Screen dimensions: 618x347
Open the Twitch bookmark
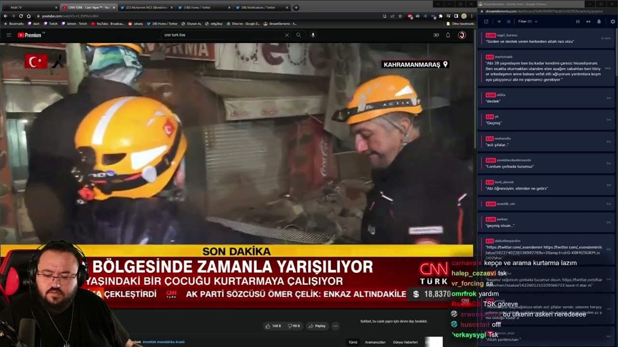tap(50, 24)
